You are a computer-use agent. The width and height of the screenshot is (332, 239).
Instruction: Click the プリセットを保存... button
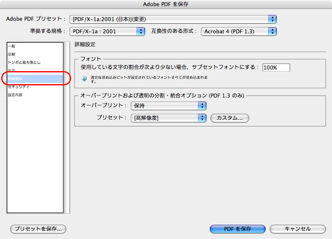(x=38, y=229)
